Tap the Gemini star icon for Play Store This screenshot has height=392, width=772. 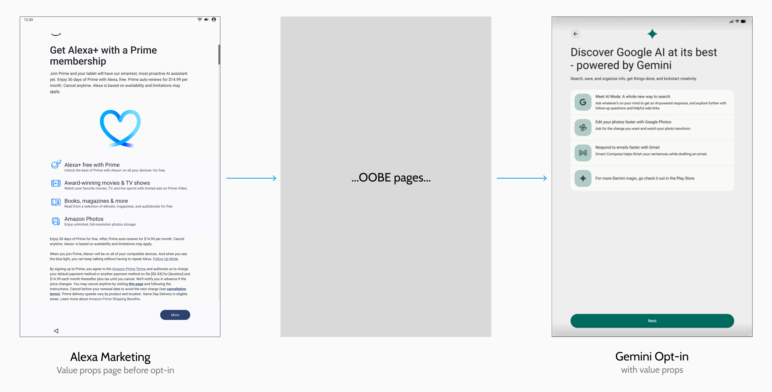pos(583,178)
